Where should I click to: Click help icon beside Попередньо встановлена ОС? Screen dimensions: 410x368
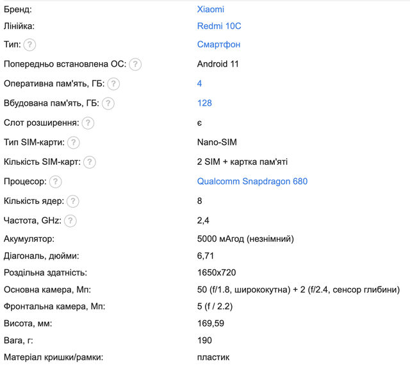click(x=135, y=64)
